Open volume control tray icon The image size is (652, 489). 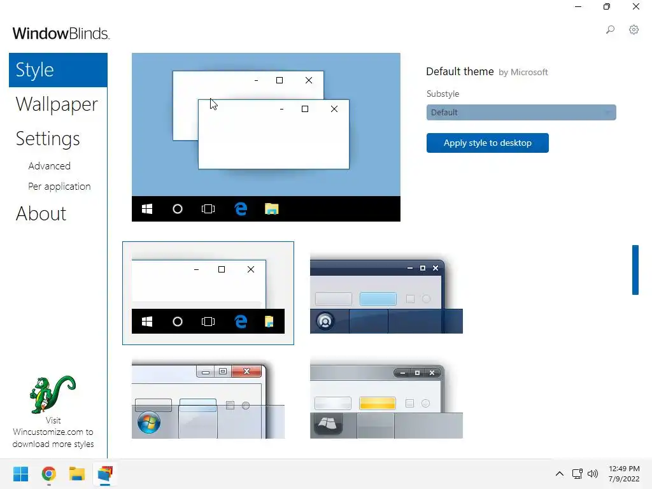click(x=593, y=474)
